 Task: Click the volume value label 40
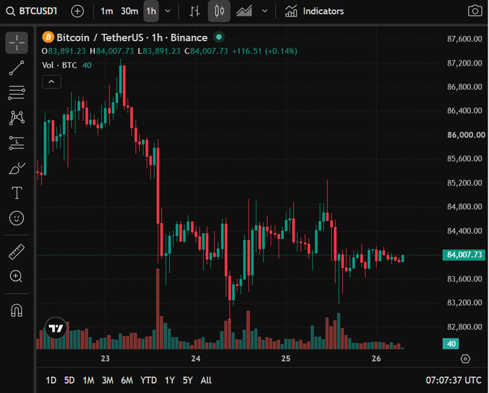tap(451, 344)
